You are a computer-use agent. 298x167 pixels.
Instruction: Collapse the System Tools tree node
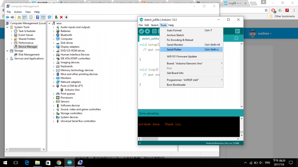[7, 27]
